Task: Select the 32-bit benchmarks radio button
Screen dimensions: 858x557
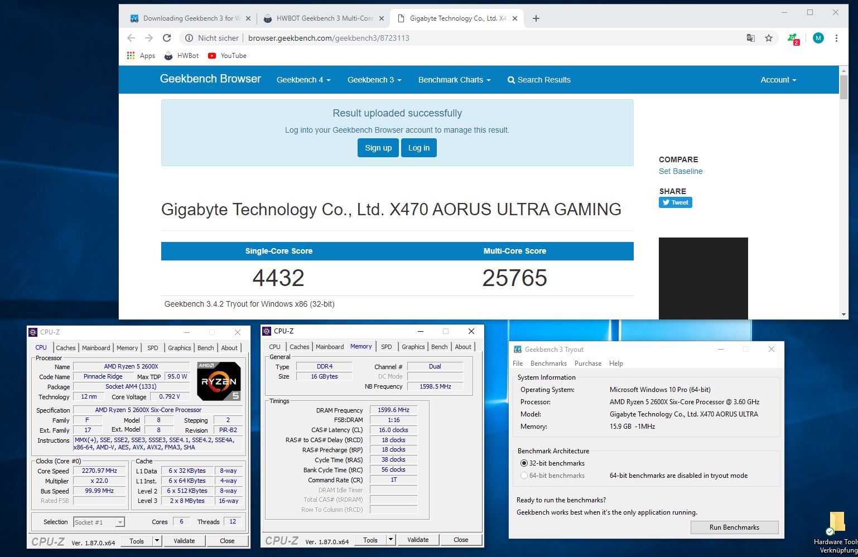Action: click(524, 463)
